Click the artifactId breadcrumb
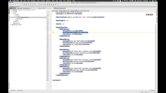 pyautogui.click(x=85, y=11)
